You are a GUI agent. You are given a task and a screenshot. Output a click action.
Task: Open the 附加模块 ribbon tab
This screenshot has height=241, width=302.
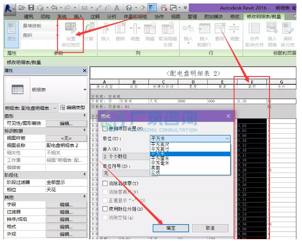pos(213,17)
